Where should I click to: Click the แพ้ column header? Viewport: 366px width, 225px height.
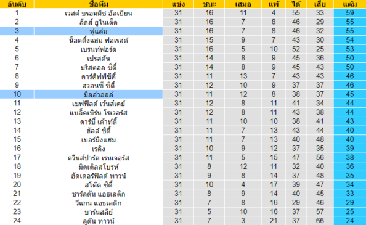click(x=274, y=4)
